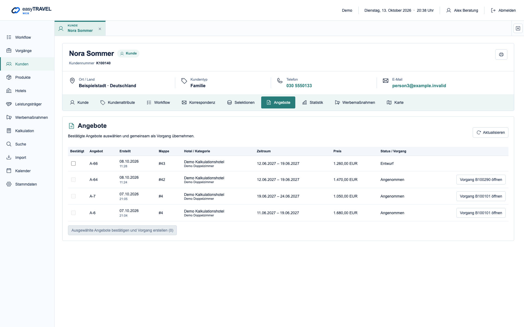
Task: Open Stammdaten settings in the sidebar
Action: (27, 184)
